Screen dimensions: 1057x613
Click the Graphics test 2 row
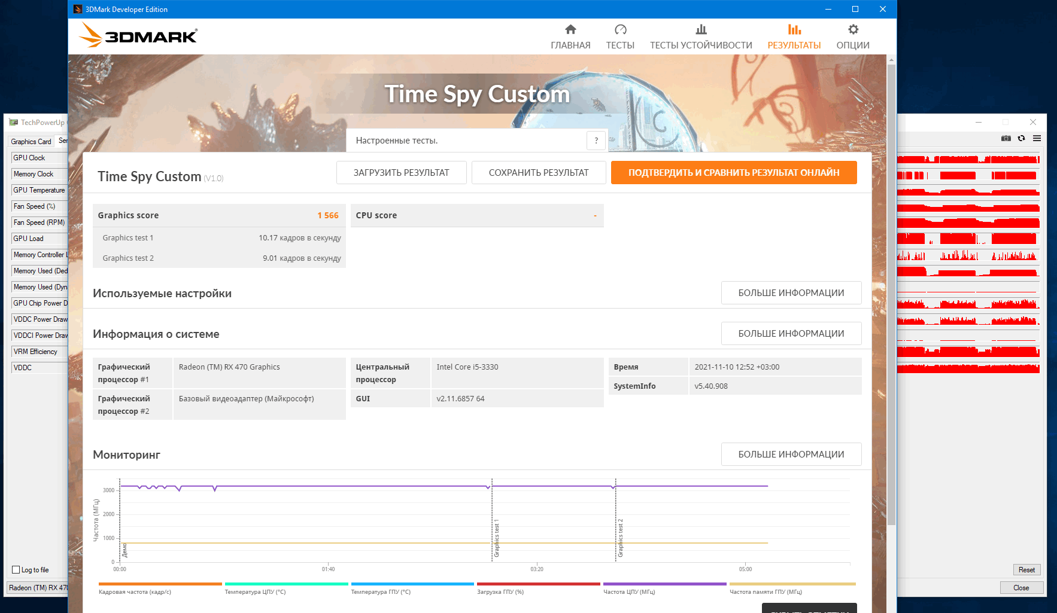pos(219,258)
